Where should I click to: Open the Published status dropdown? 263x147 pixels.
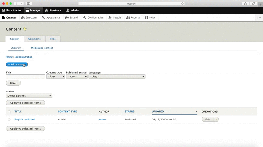click(77, 77)
